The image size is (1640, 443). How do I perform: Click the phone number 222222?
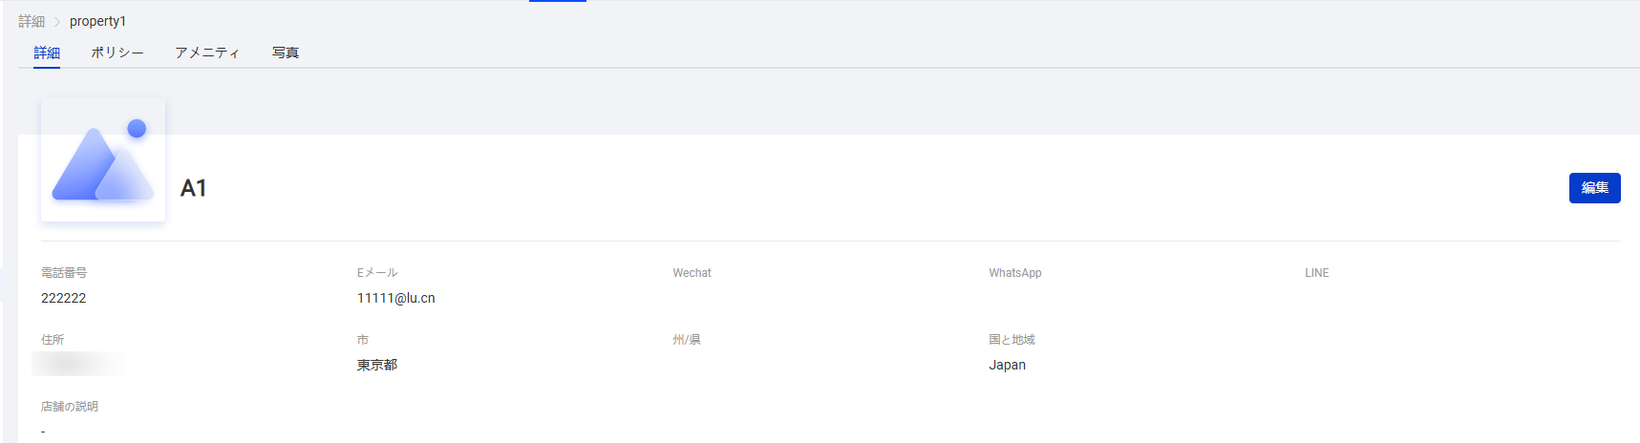point(63,298)
